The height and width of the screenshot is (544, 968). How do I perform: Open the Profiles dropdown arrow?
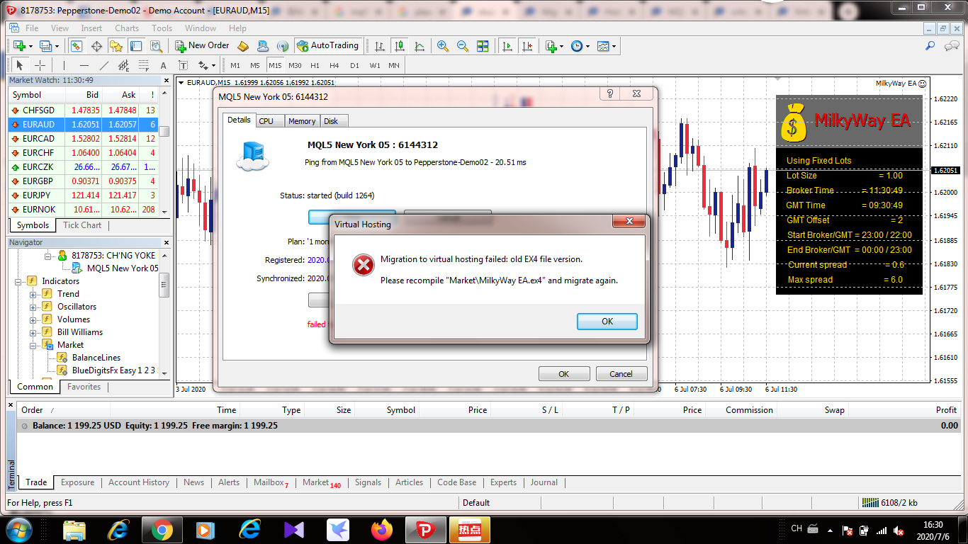(57, 46)
